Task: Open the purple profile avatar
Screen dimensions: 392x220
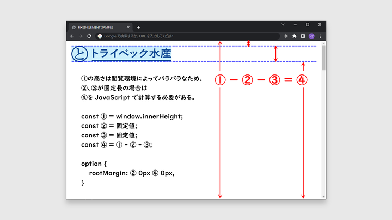Action: coord(311,36)
